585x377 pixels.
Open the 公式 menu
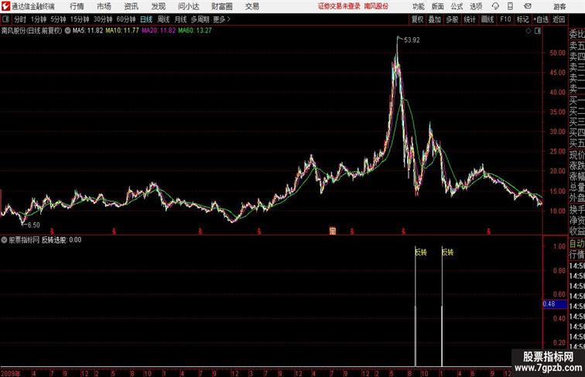click(x=457, y=6)
